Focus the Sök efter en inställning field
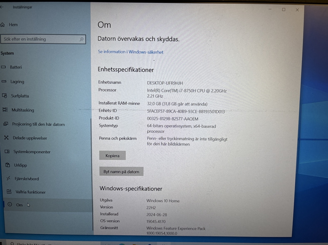Viewport: 328px width, 245px height. pyautogui.click(x=43, y=39)
